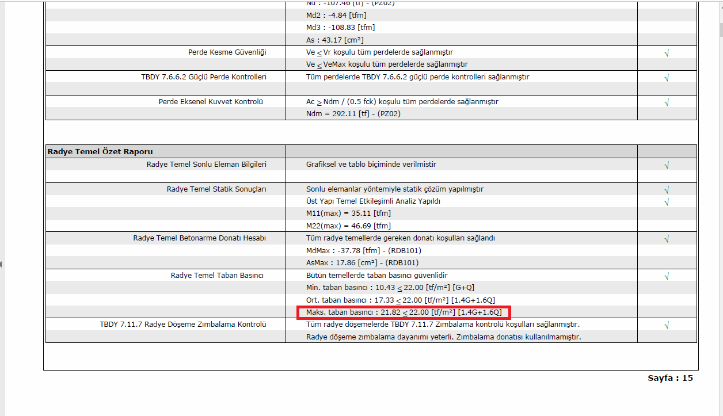Select the 'Md3 : -108.83 [tfm]' value

click(341, 28)
